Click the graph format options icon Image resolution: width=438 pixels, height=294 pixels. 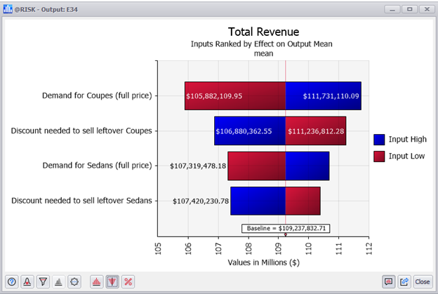tap(27, 281)
